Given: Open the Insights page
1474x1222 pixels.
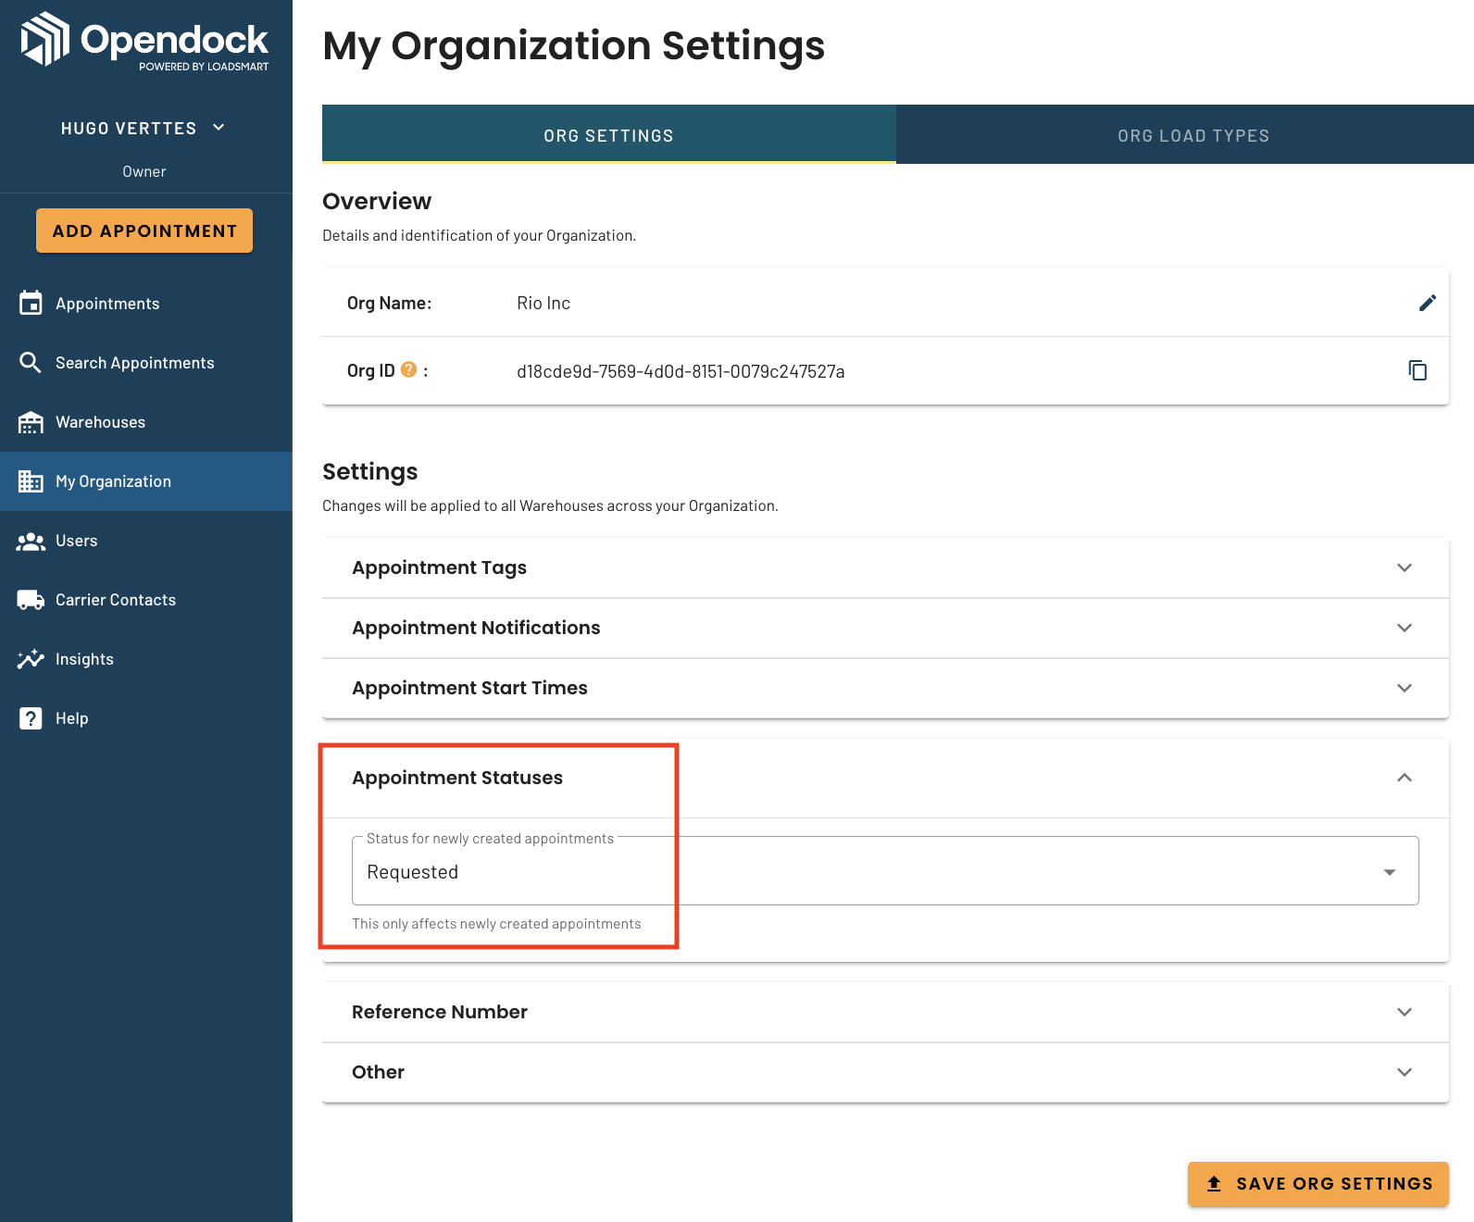Looking at the screenshot, I should [146, 659].
